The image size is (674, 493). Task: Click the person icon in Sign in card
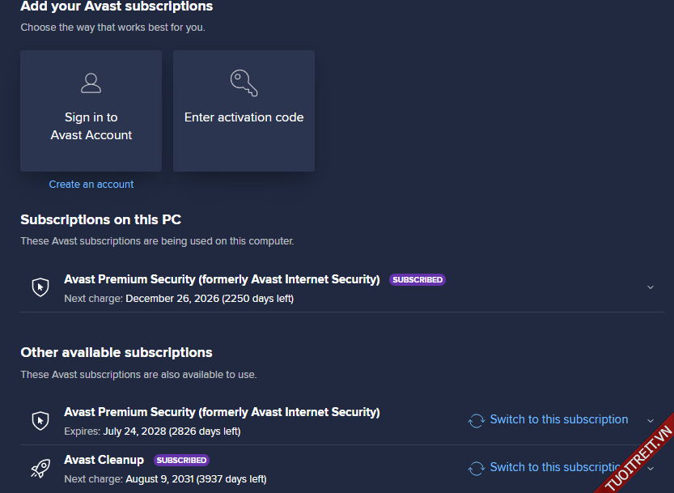point(91,83)
